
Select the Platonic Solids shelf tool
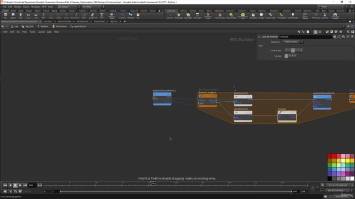click(x=111, y=15)
